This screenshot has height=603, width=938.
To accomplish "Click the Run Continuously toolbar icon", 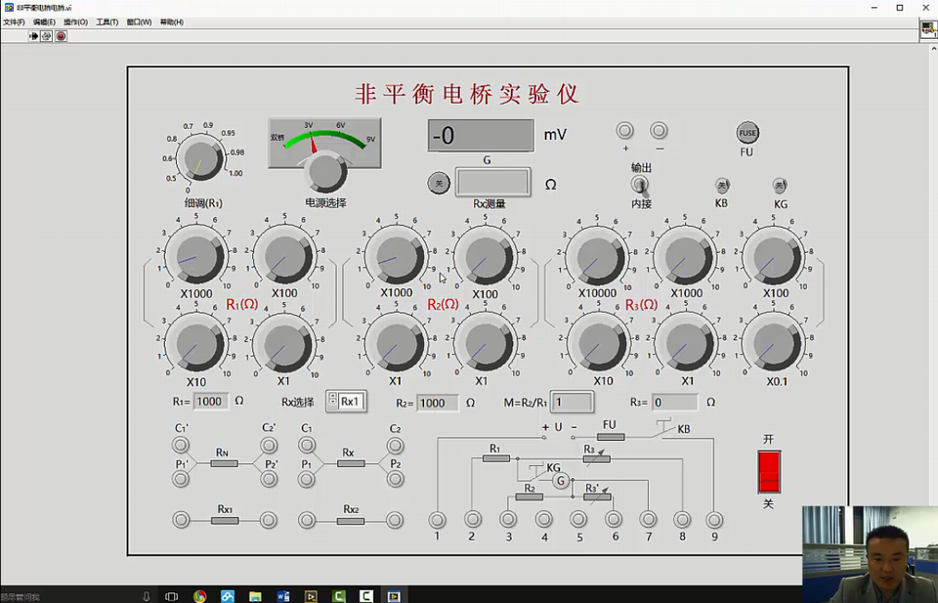I will [x=47, y=36].
